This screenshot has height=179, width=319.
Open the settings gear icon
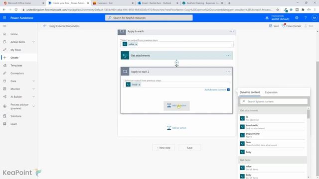[x=297, y=18]
